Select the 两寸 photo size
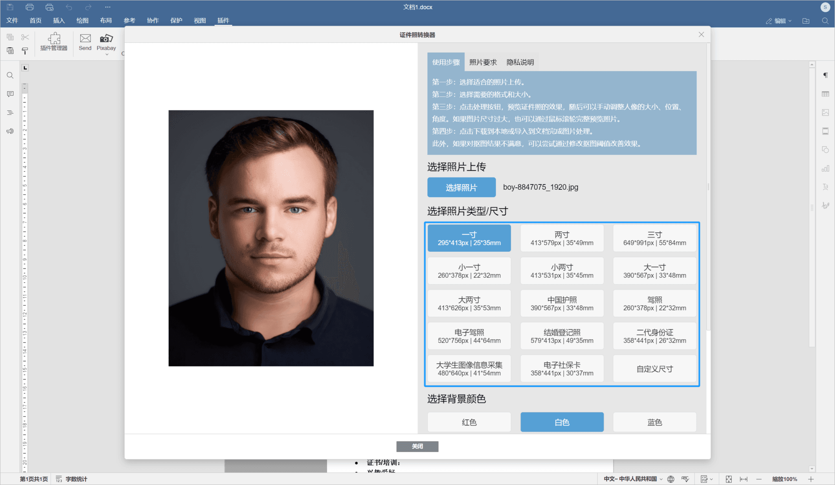Screen dimensions: 835x485 (x=562, y=238)
